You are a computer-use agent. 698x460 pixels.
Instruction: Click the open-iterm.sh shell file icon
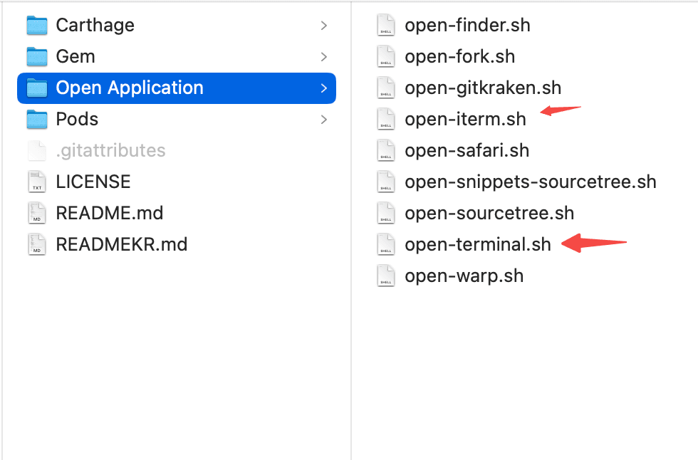(385, 120)
